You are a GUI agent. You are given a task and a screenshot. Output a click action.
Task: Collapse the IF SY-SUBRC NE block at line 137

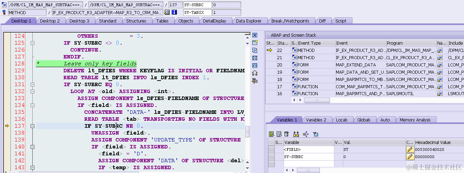tap(33, 126)
